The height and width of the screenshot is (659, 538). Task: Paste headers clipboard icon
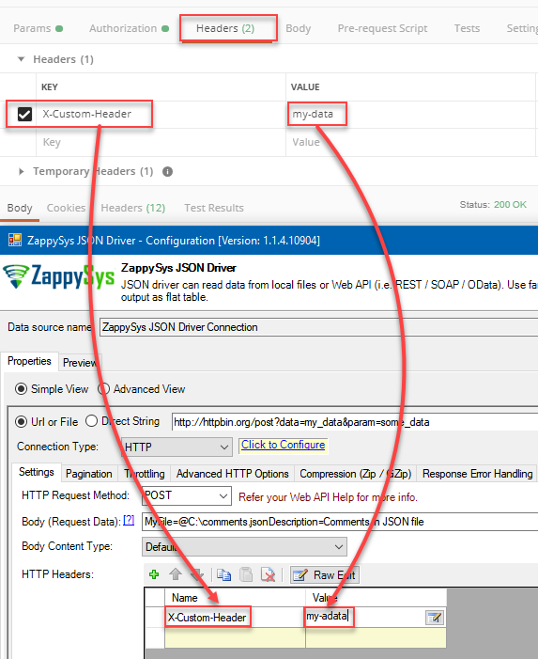click(246, 574)
